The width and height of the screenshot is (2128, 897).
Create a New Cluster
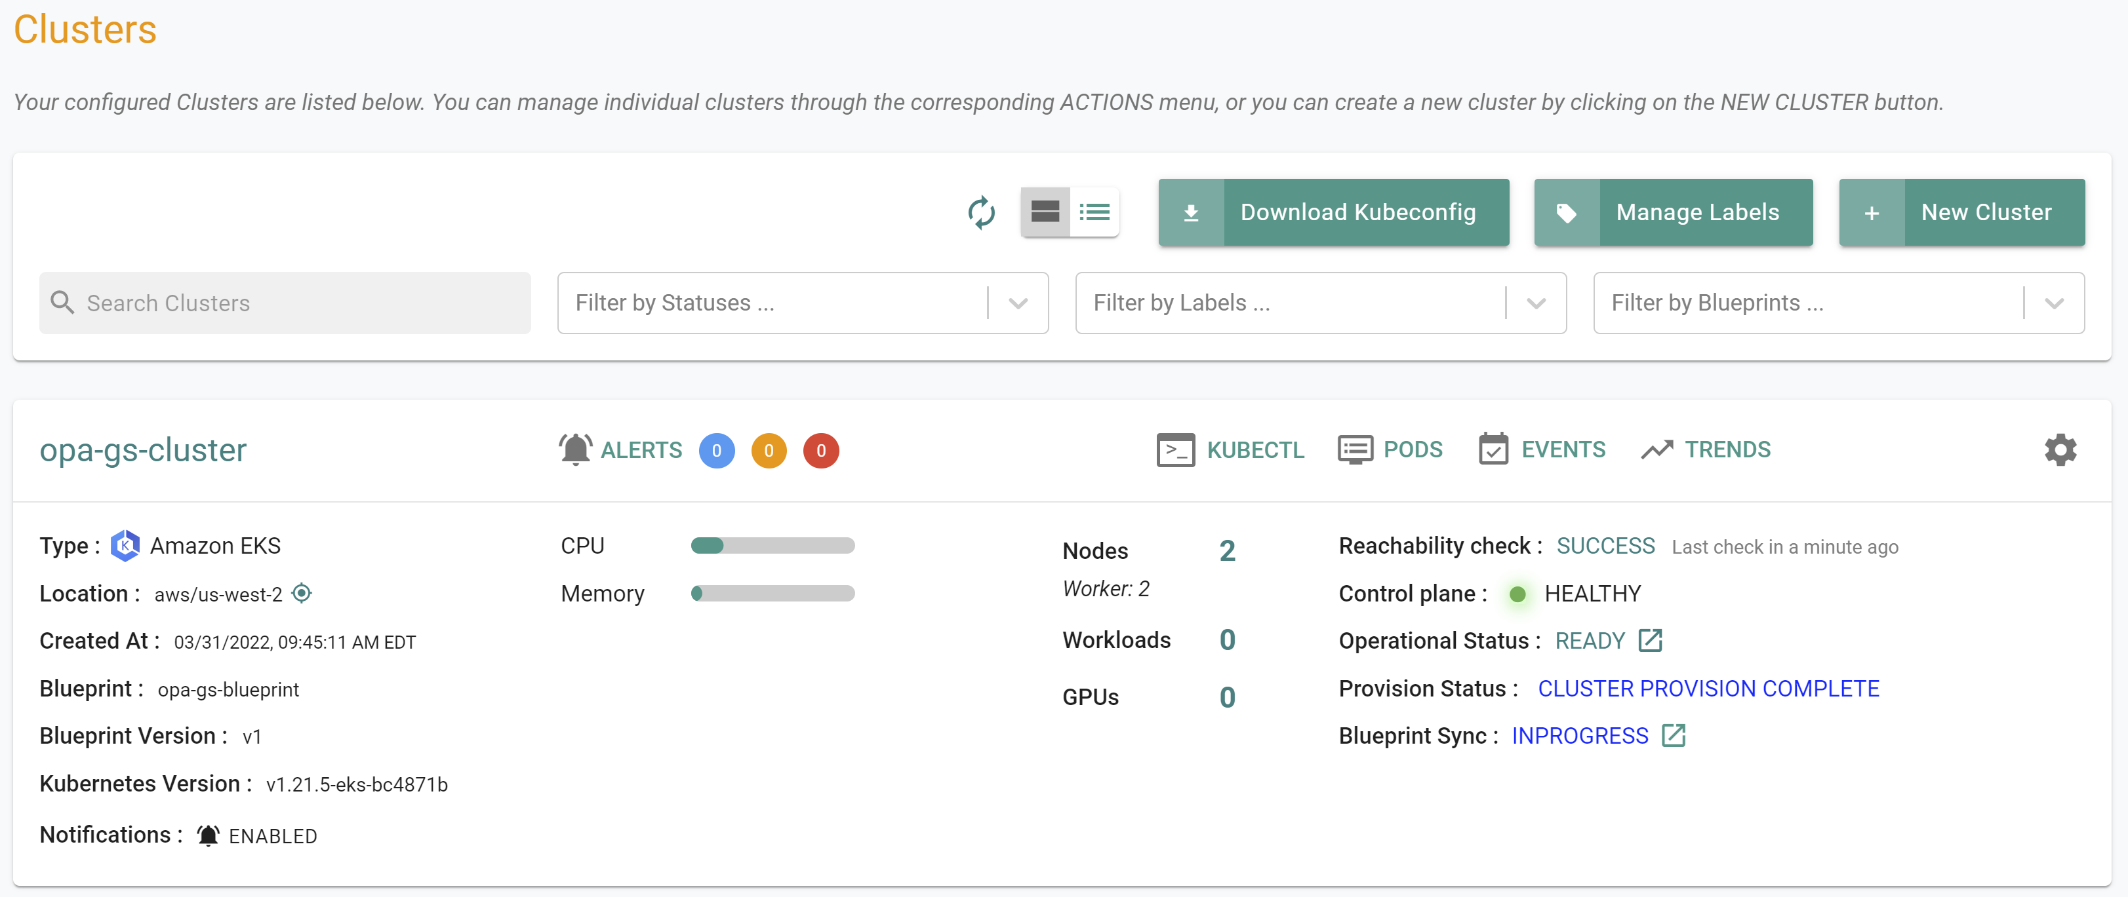point(1962,212)
